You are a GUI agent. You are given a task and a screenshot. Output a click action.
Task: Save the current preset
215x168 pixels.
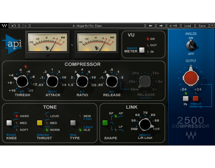coord(202,26)
